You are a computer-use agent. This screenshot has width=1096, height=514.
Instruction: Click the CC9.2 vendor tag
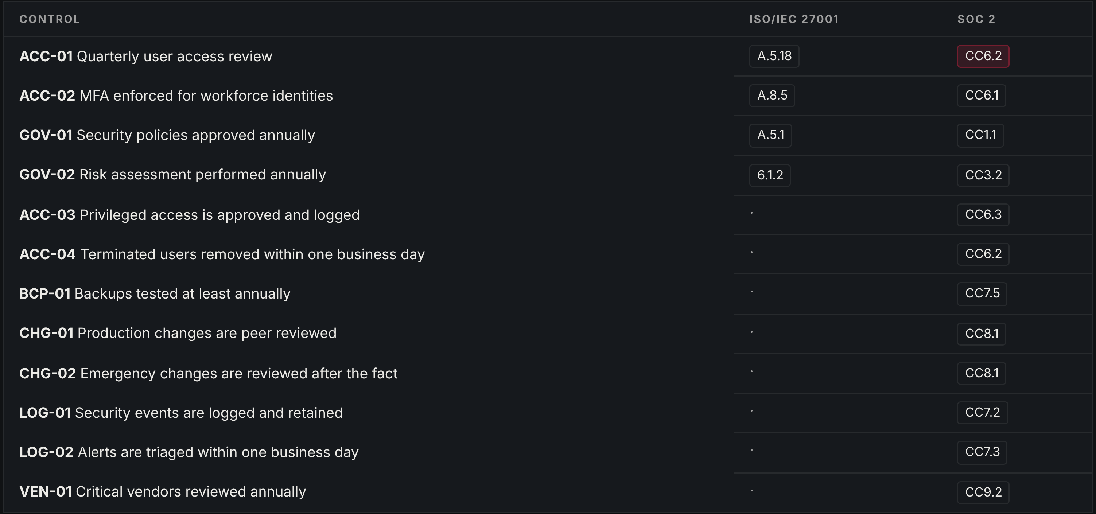pos(983,492)
